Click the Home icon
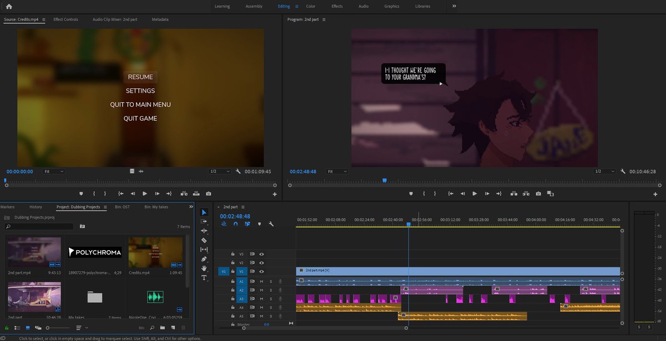Image resolution: width=666 pixels, height=341 pixels. coord(8,6)
